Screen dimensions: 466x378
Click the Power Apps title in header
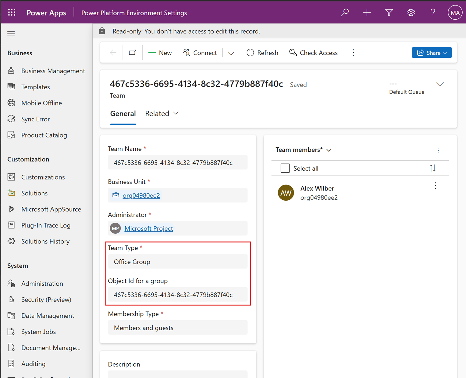point(46,13)
